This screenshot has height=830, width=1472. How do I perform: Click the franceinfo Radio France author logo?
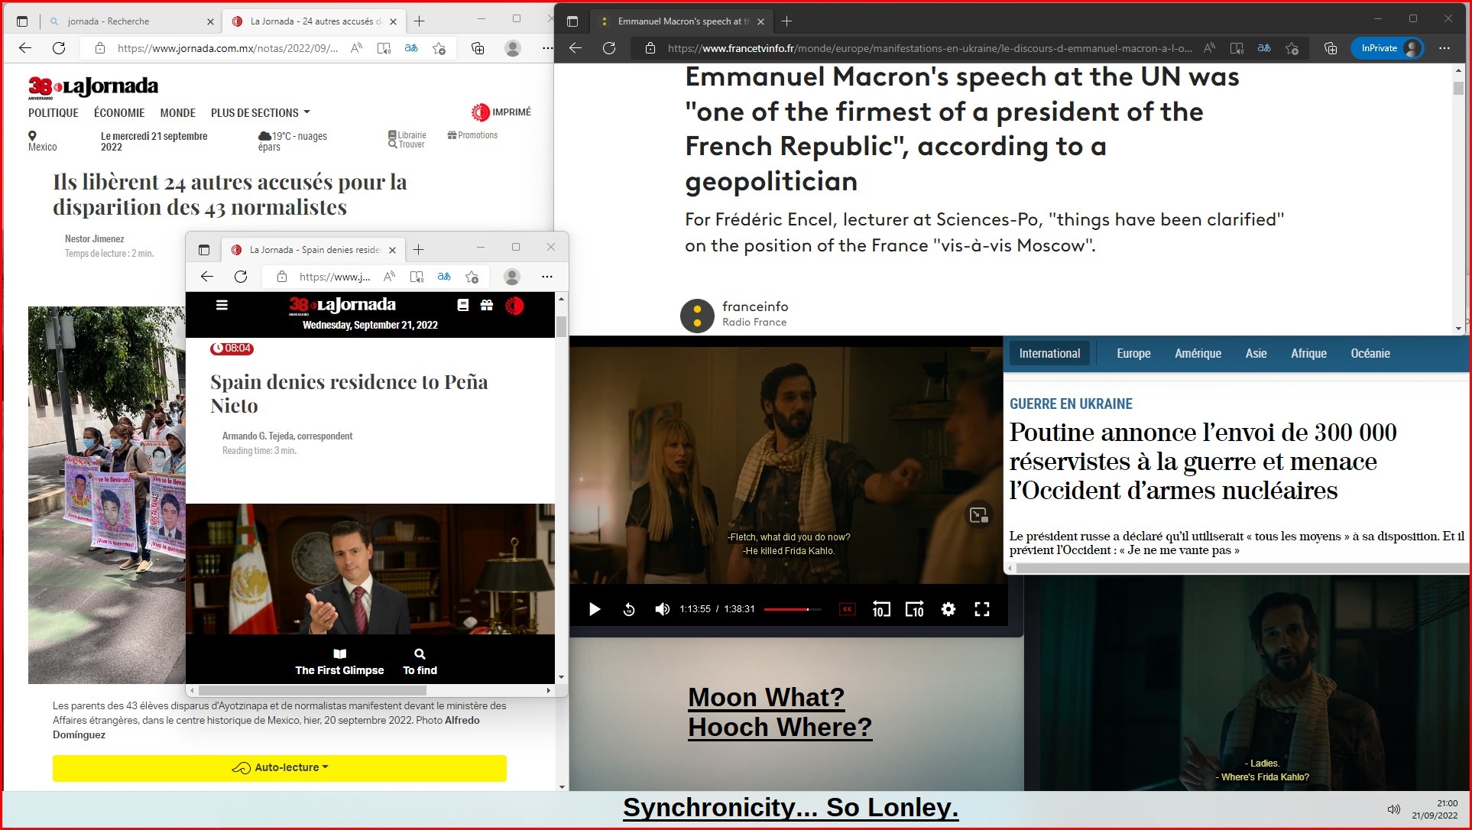coord(697,315)
